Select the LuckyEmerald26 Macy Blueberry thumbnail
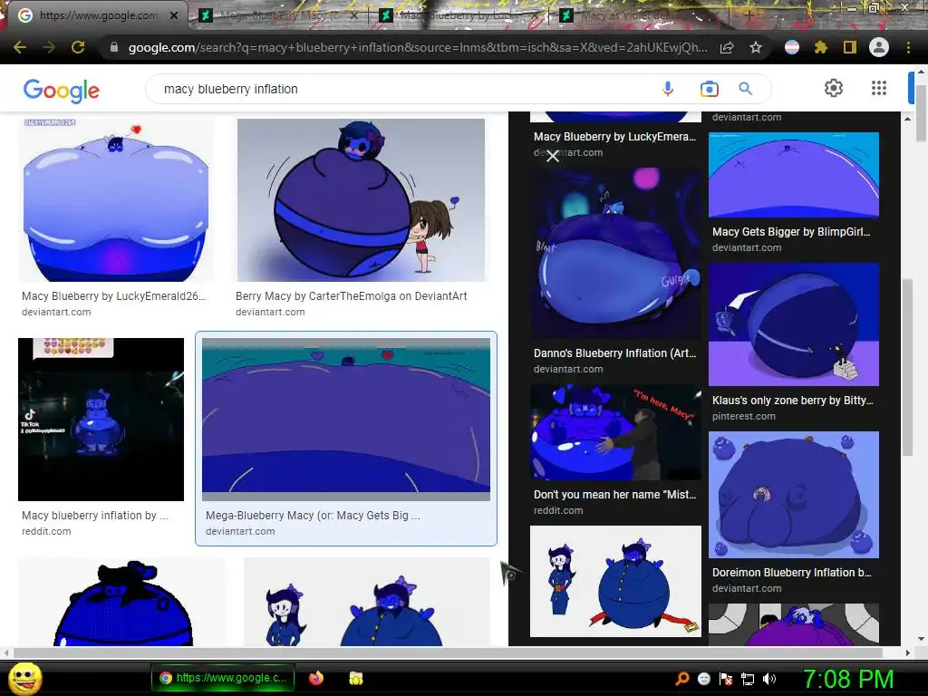This screenshot has height=696, width=928. [x=116, y=200]
